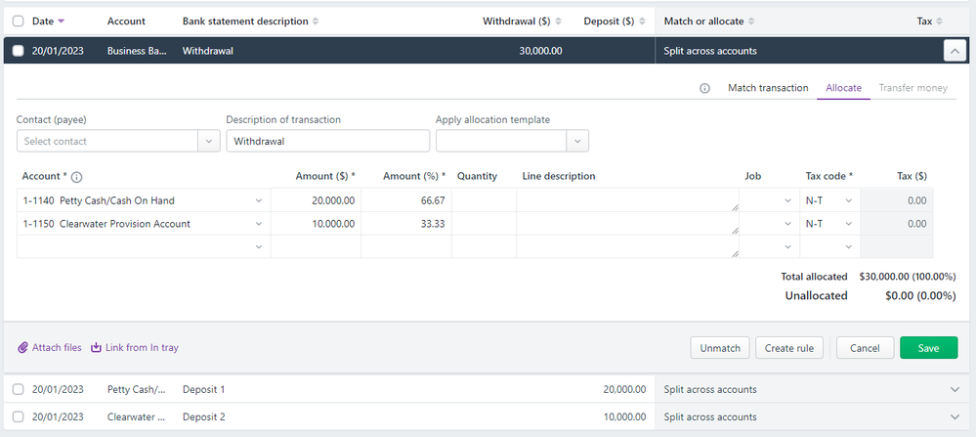The width and height of the screenshot is (976, 437).
Task: Open the Contact (payee) dropdown
Action: 209,142
